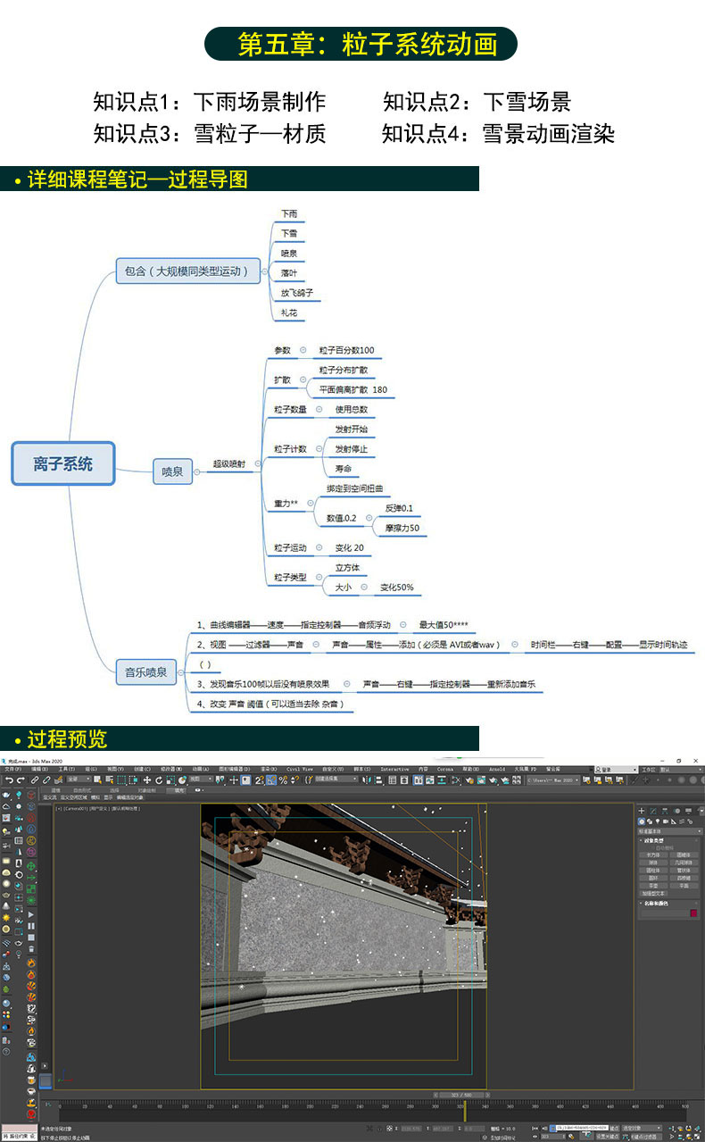
Task: Activate the Select and Scale tool
Action: tap(170, 779)
